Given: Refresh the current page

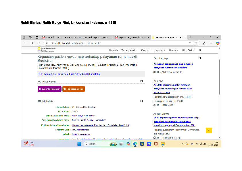Looking at the screenshot, I should tap(39, 43).
